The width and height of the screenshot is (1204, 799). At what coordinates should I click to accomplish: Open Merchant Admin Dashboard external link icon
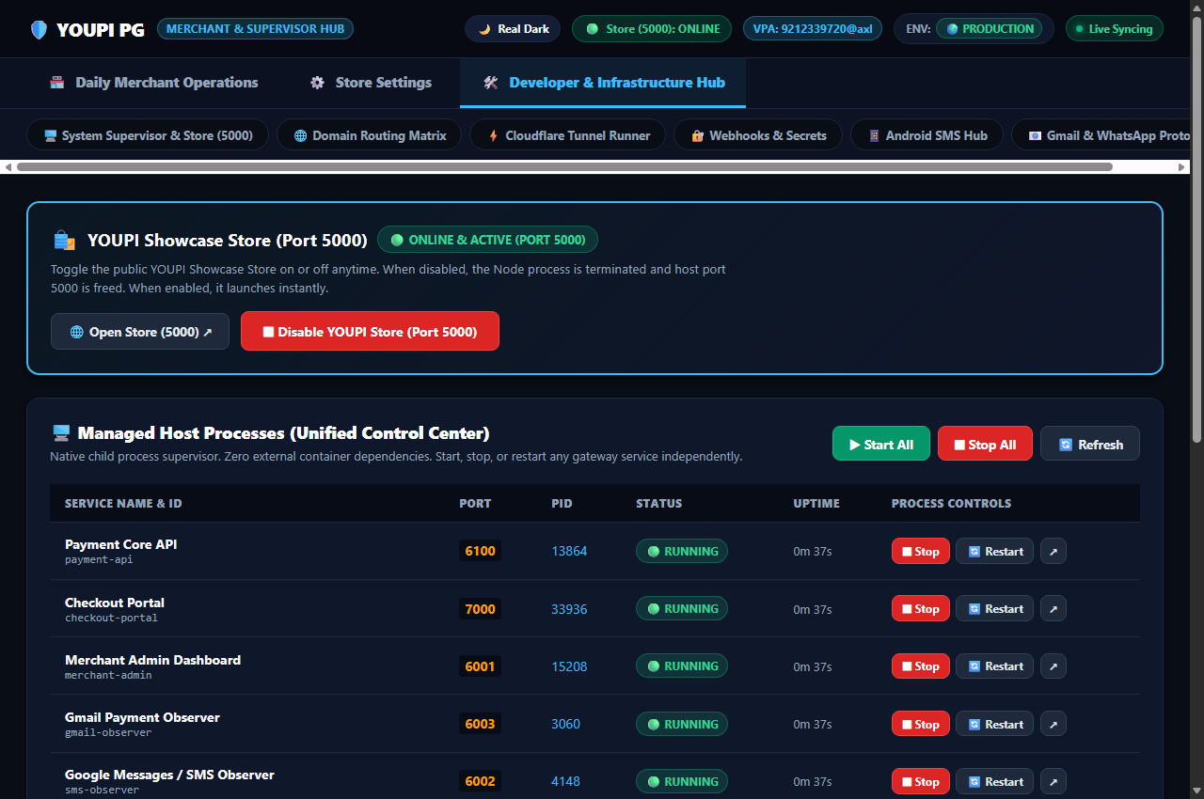pyautogui.click(x=1053, y=666)
